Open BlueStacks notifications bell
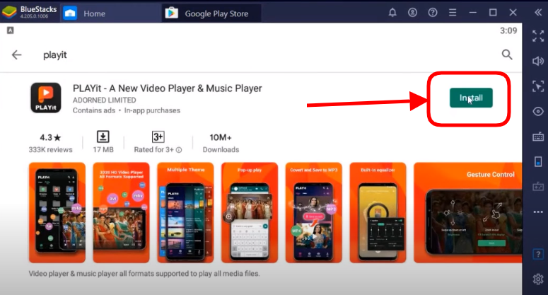Image resolution: width=548 pixels, height=295 pixels. click(x=392, y=13)
